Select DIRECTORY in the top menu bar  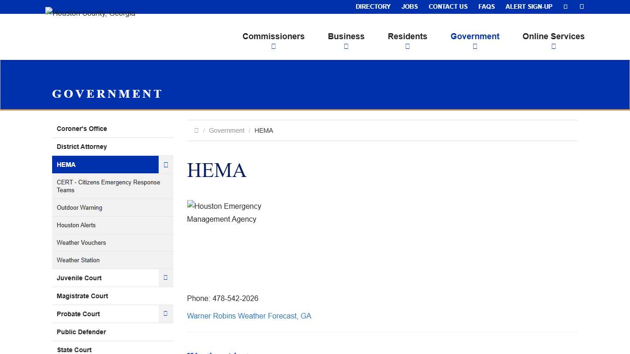(x=373, y=6)
